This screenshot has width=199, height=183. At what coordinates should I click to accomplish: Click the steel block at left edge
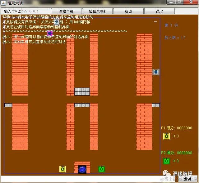click(x=8, y=105)
